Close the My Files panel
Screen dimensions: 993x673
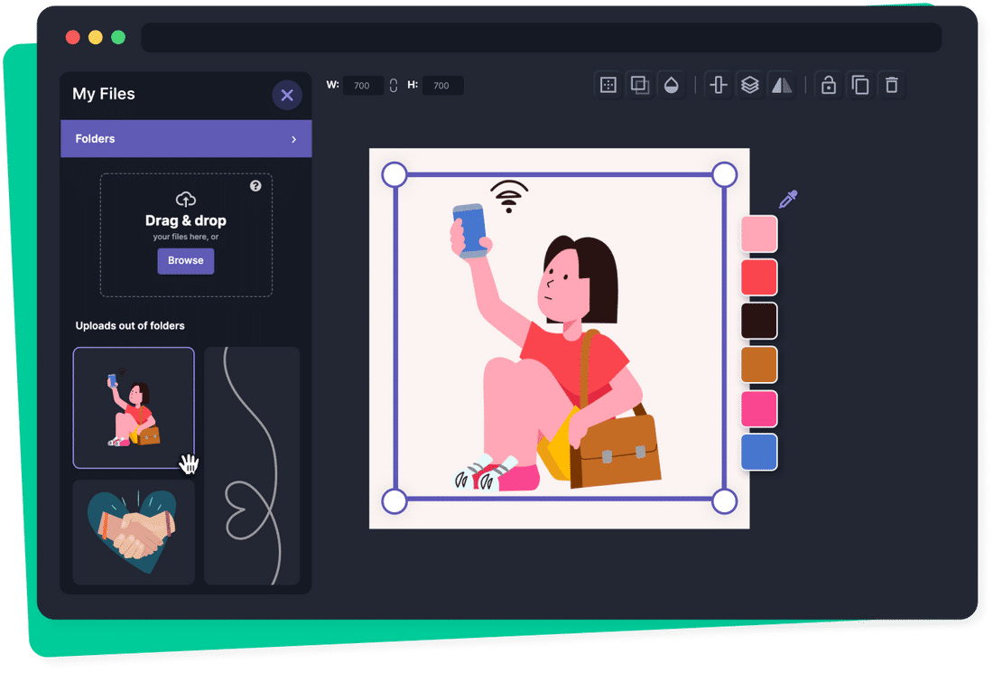287,95
